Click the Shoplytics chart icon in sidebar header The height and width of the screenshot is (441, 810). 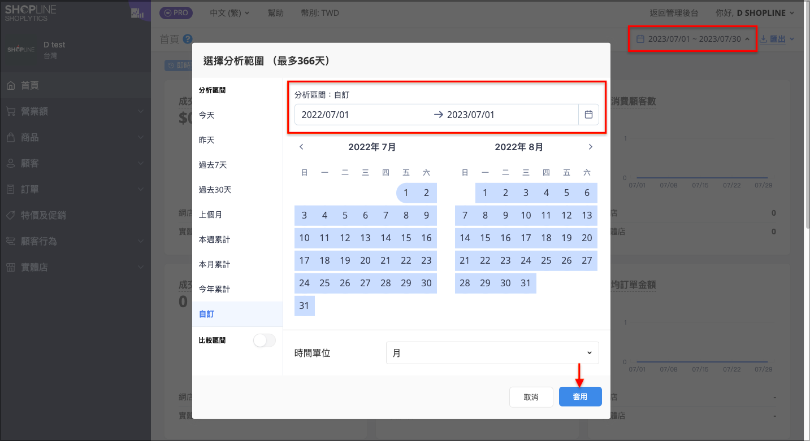[x=137, y=13]
